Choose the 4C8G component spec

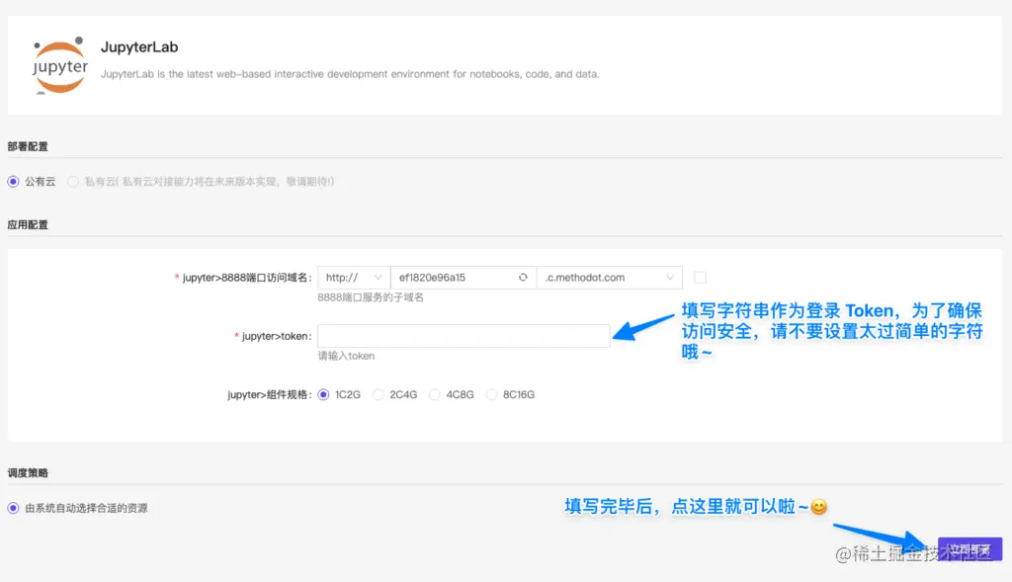[x=435, y=394]
